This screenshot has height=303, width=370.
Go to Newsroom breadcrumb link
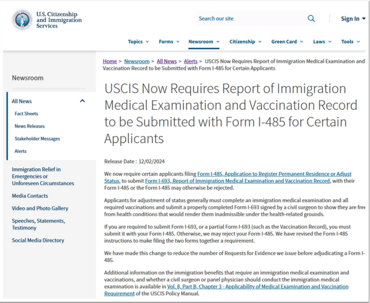(137, 61)
